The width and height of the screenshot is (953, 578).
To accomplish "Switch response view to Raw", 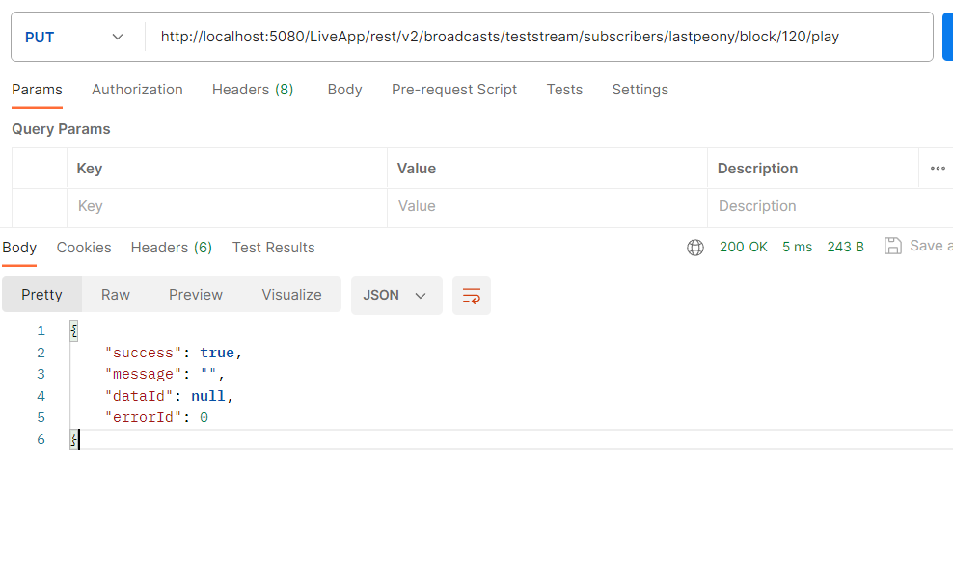I will click(116, 295).
